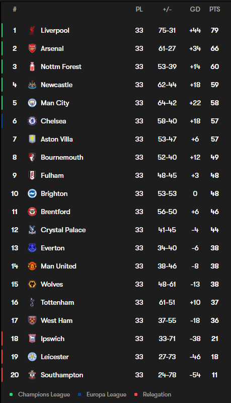Viewport: 231px width, 403px height.
Task: Click the Tottenham crest icon
Action: 32,302
